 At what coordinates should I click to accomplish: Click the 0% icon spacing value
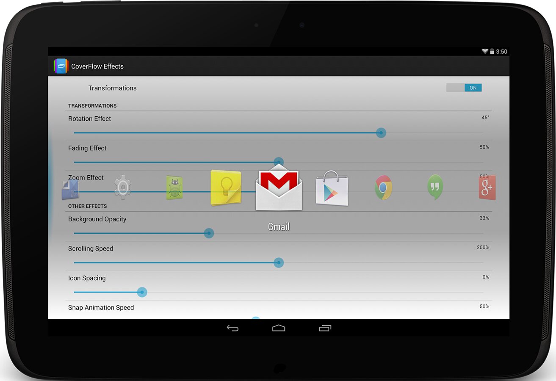[x=486, y=277]
